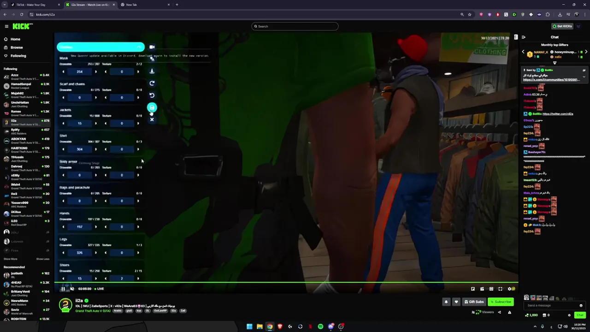Toggle notification bell for ii2a
This screenshot has height=332, width=590.
446,302
